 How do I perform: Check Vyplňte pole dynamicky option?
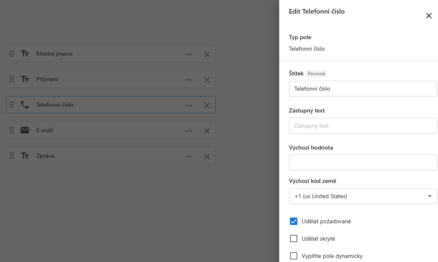[294, 256]
